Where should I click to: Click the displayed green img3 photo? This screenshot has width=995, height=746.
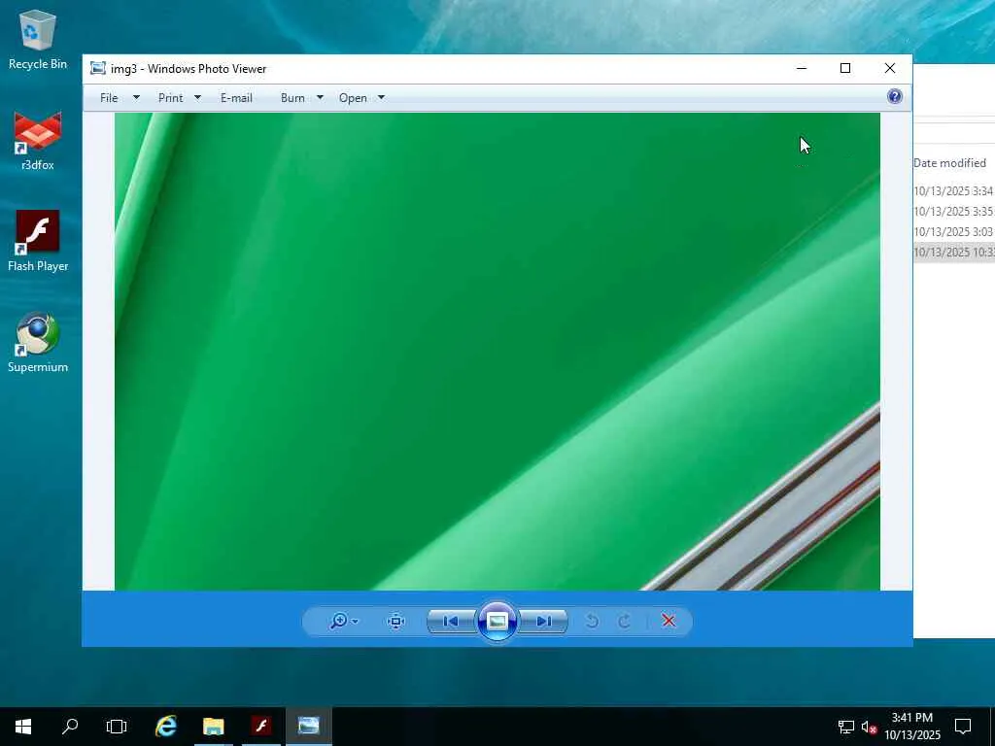(497, 352)
